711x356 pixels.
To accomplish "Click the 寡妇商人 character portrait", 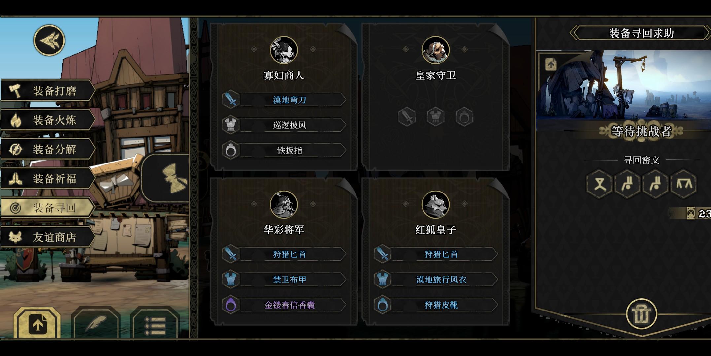I will click(x=284, y=50).
